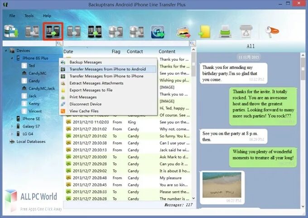
Task: Click the backup messages toolbar icon with database
Action: (11, 31)
